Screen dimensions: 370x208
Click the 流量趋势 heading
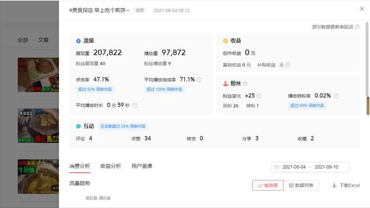(80, 183)
